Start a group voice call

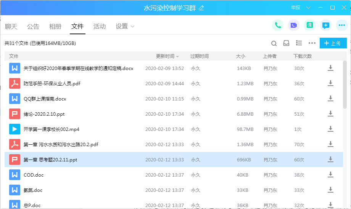(278, 26)
